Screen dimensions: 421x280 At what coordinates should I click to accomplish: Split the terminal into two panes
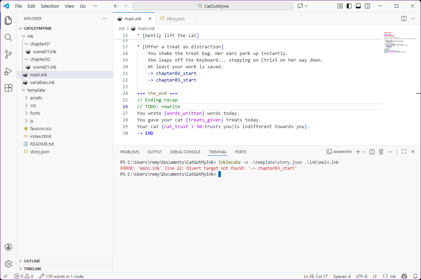(372, 152)
